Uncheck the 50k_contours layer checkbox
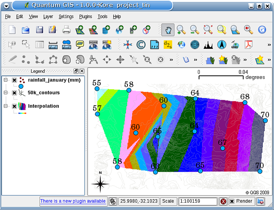Image resolution: width=274 pixels, height=210 pixels. pyautogui.click(x=14, y=93)
